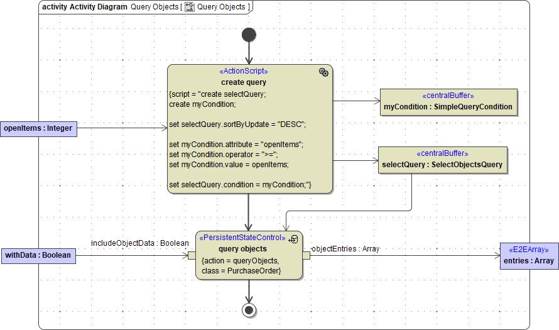Click the «ActionScript» stereotype label
This screenshot has height=330, width=559.
coord(244,72)
